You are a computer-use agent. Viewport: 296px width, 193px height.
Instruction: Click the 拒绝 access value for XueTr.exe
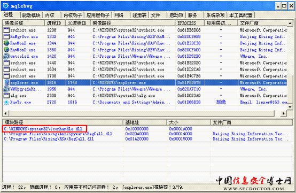[x=221, y=102]
